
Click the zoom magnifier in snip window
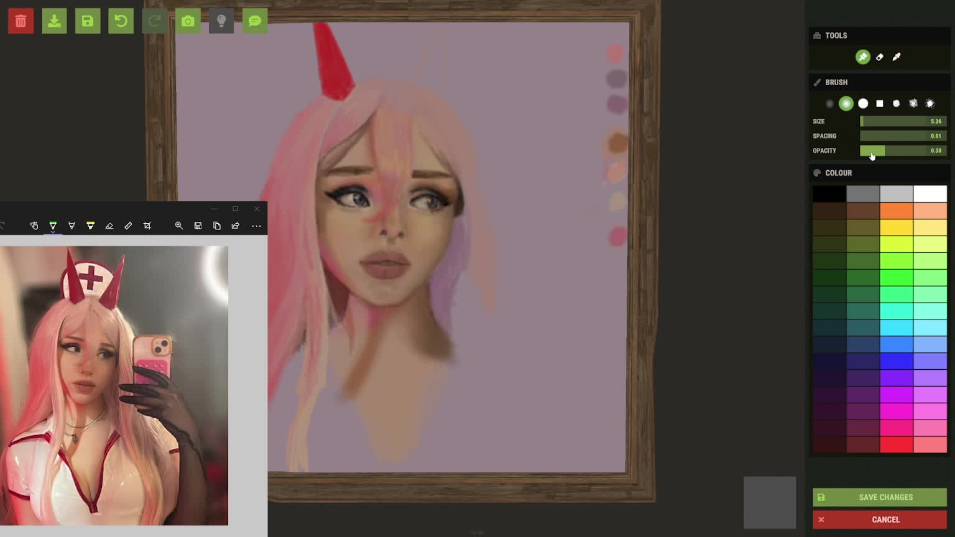point(179,226)
